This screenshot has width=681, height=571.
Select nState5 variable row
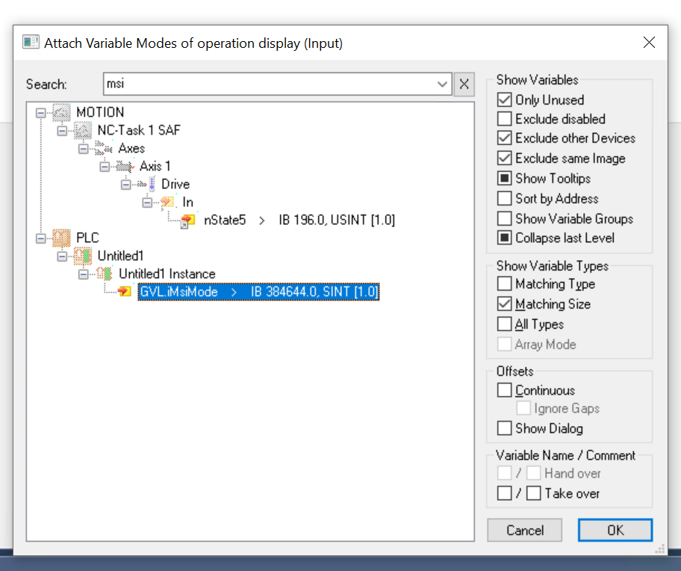coord(299,220)
